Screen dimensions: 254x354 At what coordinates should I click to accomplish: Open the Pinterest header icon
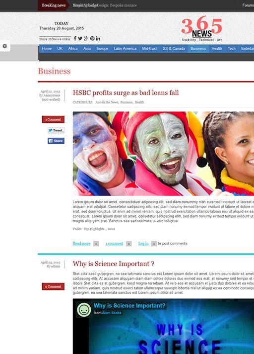point(92,38)
